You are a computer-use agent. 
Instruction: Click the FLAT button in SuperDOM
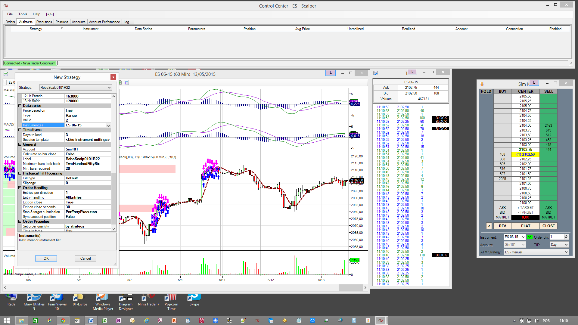coord(525,226)
